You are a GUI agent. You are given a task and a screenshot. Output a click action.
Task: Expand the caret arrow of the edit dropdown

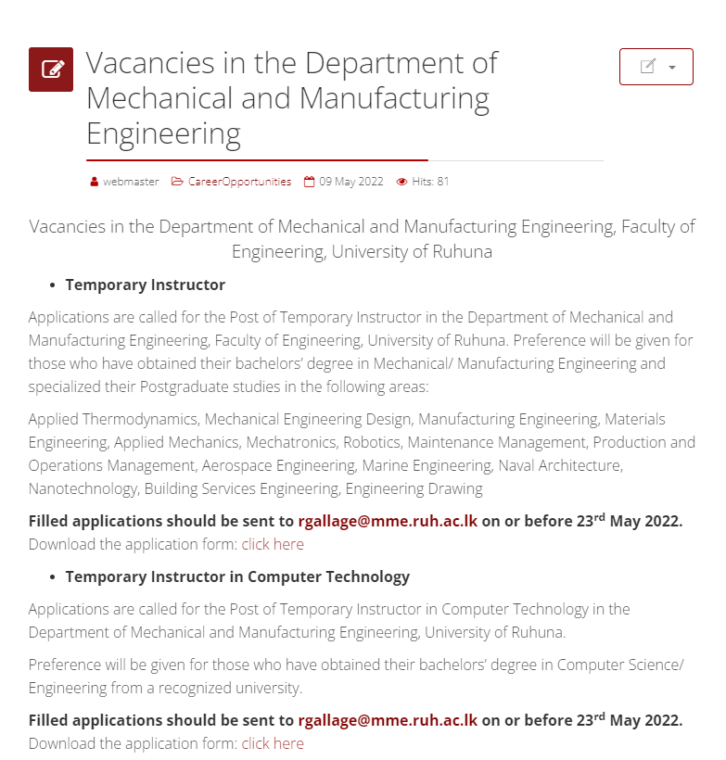[x=671, y=68]
